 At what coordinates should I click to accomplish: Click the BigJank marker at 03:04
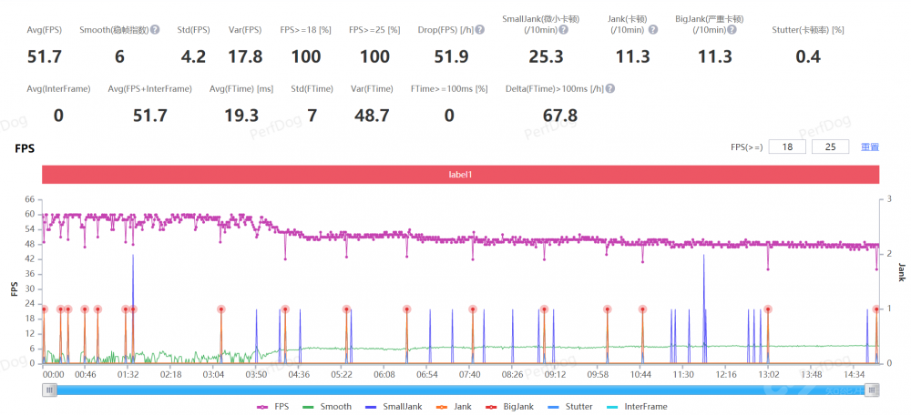click(221, 309)
